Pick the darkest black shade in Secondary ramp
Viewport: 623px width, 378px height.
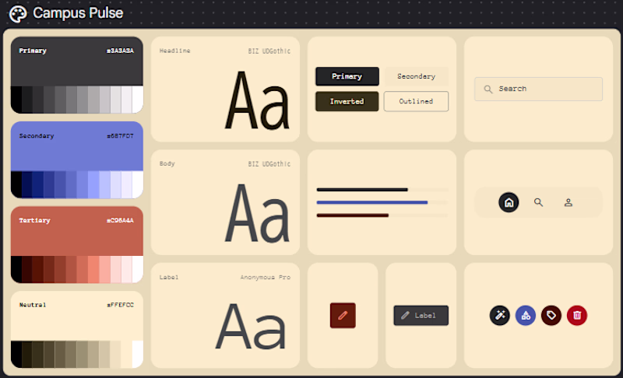[16, 184]
